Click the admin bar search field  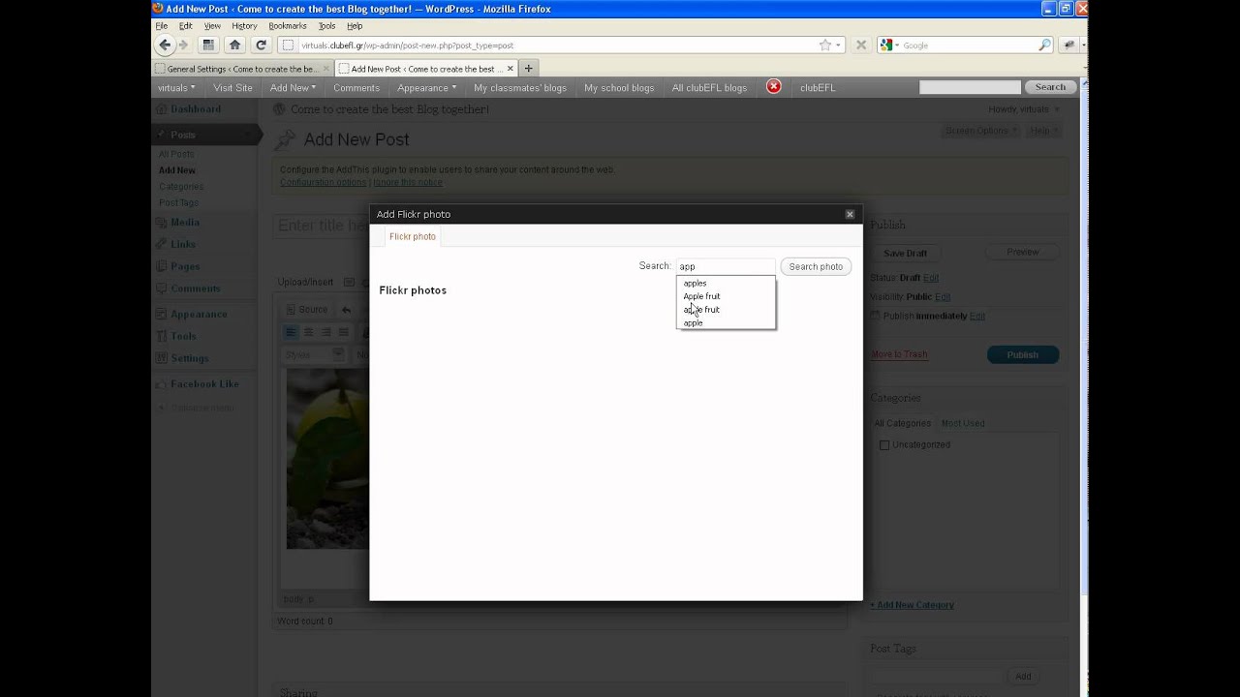pyautogui.click(x=970, y=87)
